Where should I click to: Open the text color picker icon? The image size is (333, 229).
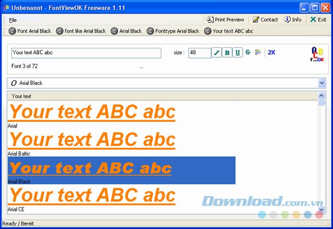click(x=258, y=52)
